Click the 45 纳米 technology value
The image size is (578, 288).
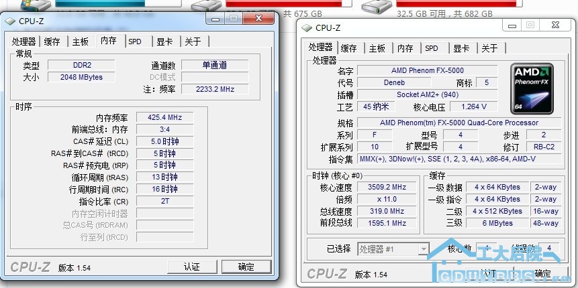pyautogui.click(x=376, y=106)
